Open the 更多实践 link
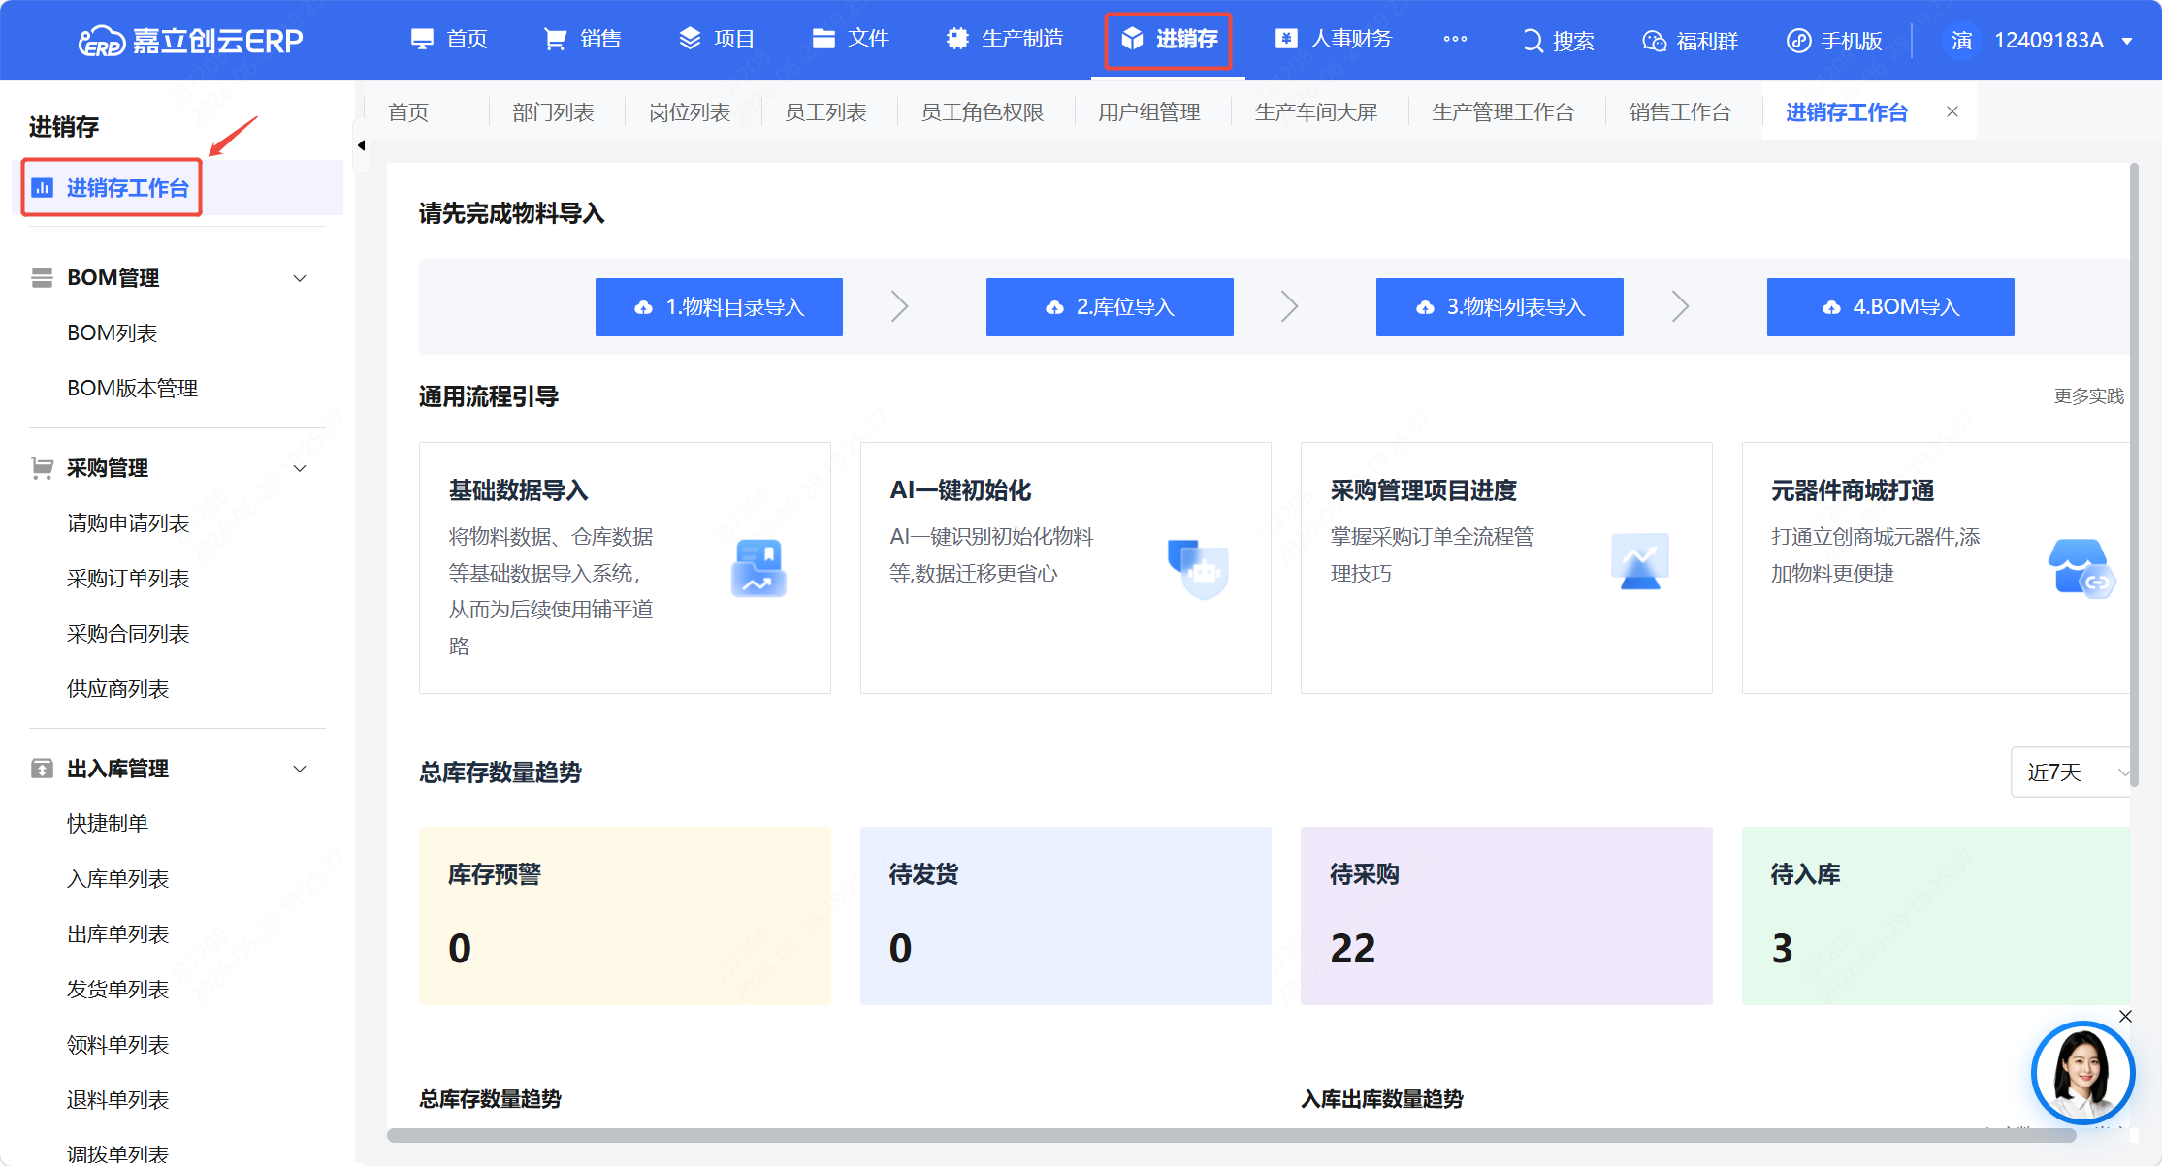The height and width of the screenshot is (1166, 2162). (x=2088, y=396)
